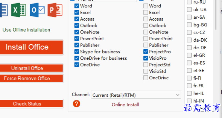Screen dimensions: 223x118
Task: Click the Excel application icon
Action: (x=19, y=10)
